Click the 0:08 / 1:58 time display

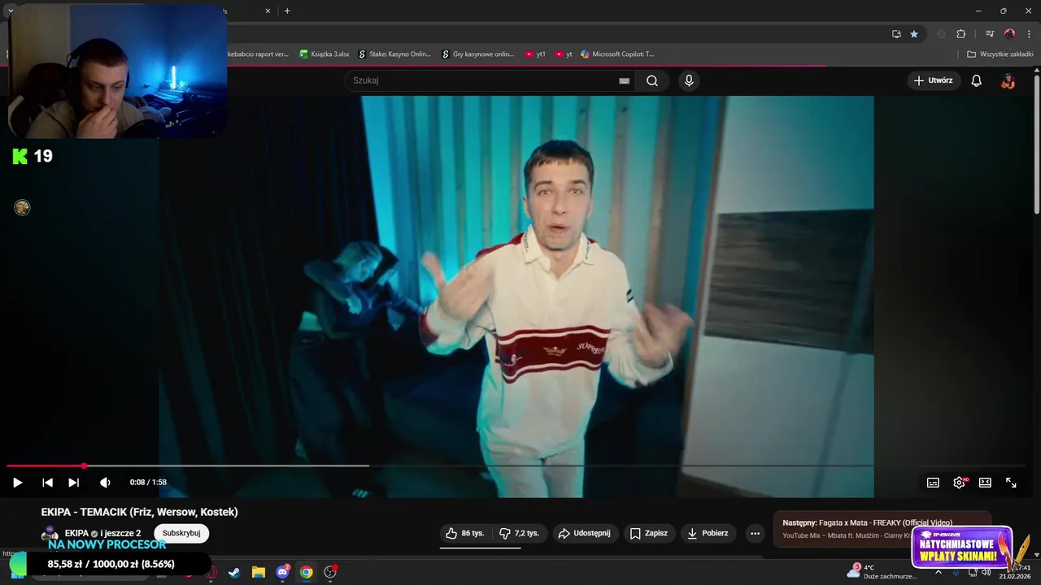pos(148,483)
